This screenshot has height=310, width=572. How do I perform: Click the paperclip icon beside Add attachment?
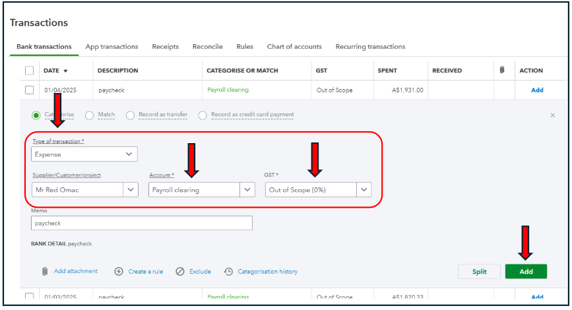coord(44,271)
